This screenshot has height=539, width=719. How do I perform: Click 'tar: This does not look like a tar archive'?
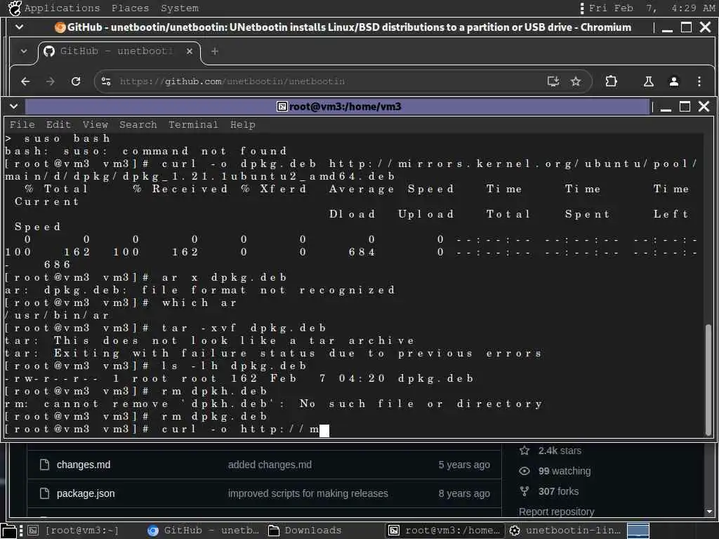coord(209,340)
